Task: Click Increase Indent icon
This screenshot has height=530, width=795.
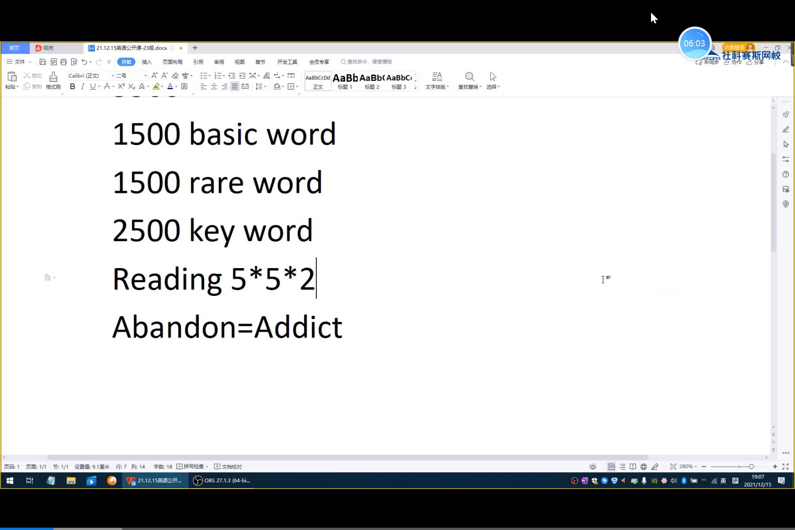Action: [242, 76]
